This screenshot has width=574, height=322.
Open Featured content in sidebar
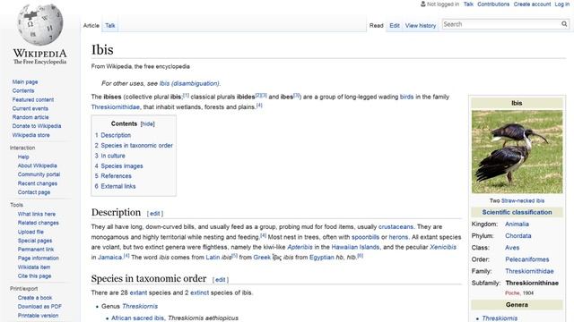tap(33, 99)
